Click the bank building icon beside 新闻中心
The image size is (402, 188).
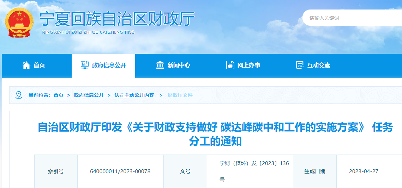pyautogui.click(x=160, y=65)
